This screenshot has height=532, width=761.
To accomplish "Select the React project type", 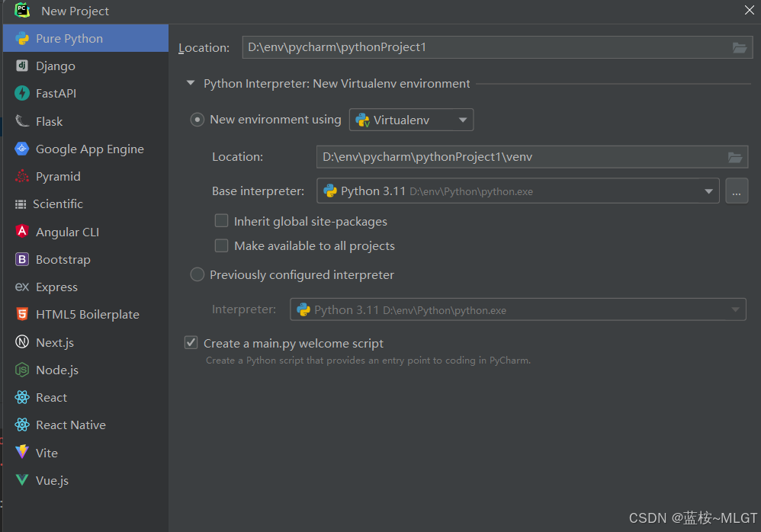I will (85, 397).
